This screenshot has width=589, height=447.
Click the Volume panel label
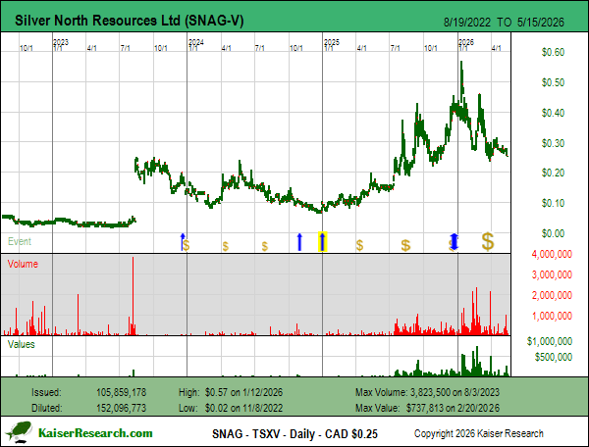(x=23, y=264)
